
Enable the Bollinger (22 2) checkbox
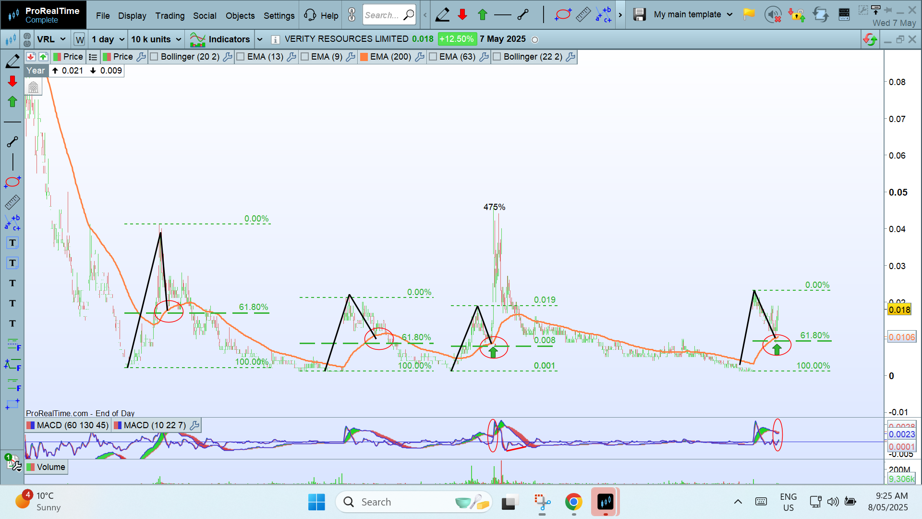coord(497,57)
